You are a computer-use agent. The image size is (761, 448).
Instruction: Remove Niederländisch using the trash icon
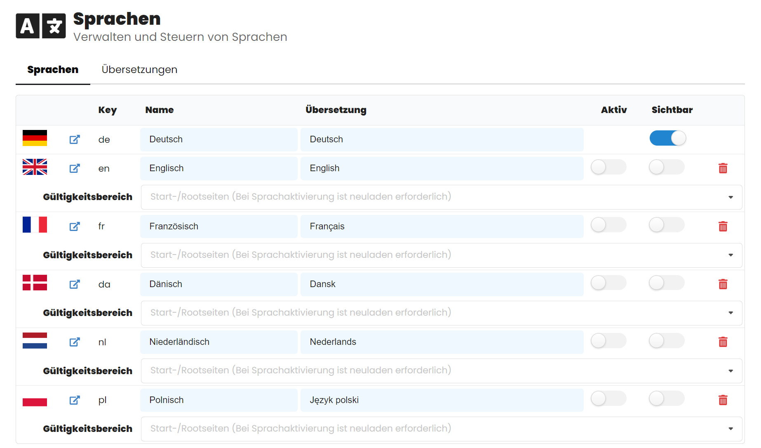(x=723, y=342)
